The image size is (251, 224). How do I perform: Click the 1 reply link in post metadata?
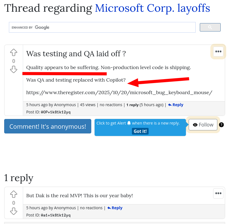pyautogui.click(x=132, y=105)
